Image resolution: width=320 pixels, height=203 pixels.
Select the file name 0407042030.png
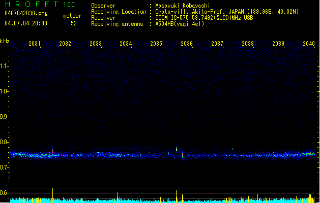[26, 13]
